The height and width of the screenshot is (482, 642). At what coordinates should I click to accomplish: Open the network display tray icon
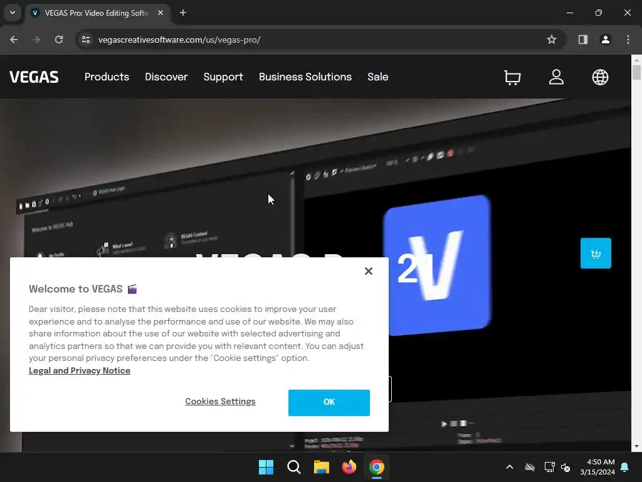click(549, 467)
